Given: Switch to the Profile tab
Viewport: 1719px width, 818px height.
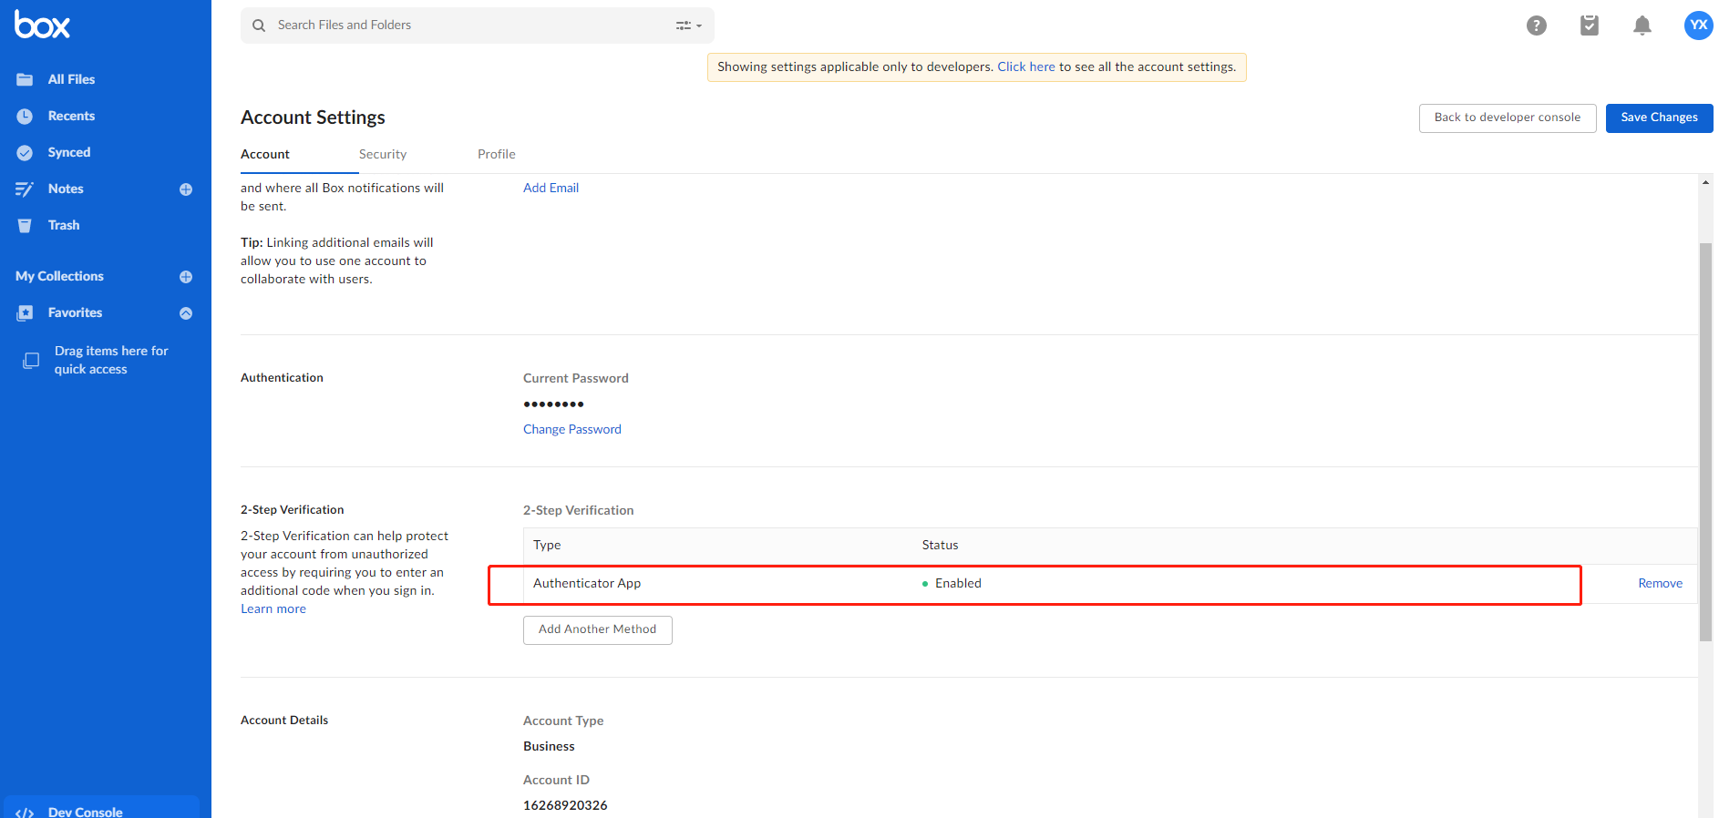Looking at the screenshot, I should [497, 155].
